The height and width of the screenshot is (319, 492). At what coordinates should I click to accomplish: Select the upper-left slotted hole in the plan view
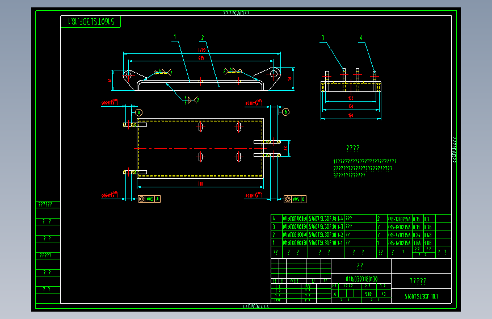click(200, 127)
